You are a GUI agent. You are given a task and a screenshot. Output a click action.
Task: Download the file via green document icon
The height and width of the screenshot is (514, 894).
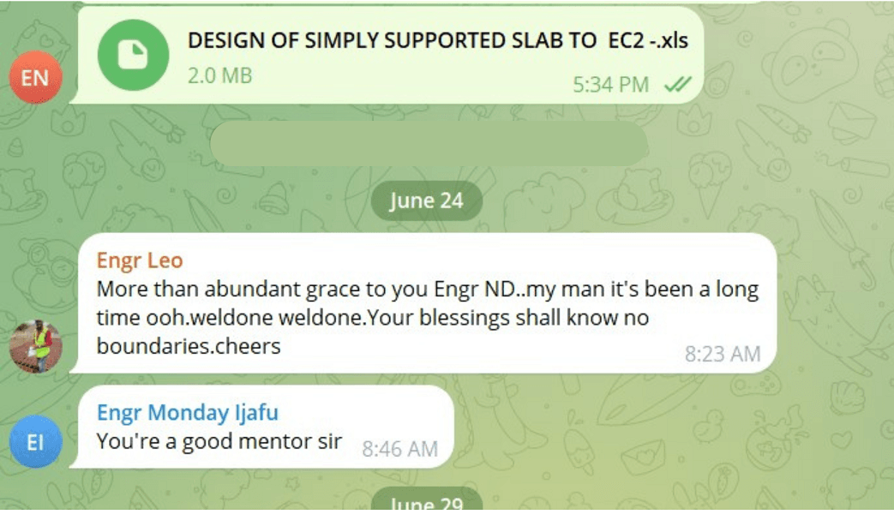tap(133, 56)
